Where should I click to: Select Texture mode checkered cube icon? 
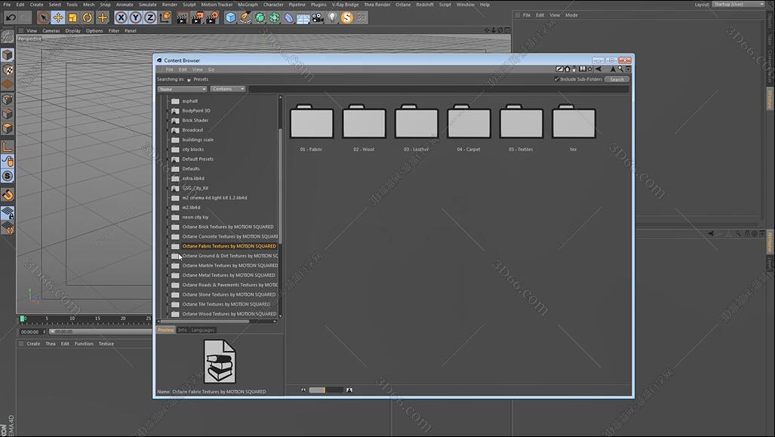pyautogui.click(x=7, y=69)
